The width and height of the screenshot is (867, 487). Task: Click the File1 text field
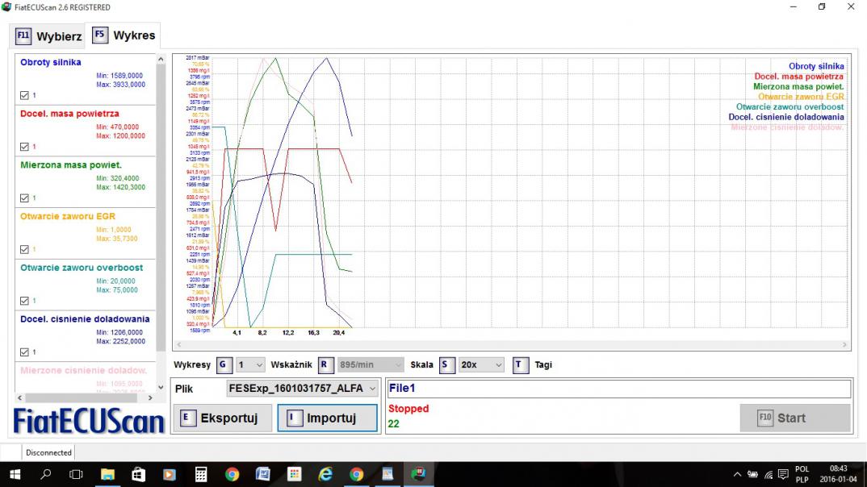pos(619,389)
